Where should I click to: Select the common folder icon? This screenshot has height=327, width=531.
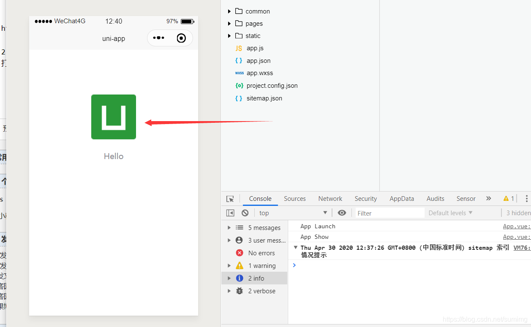239,11
